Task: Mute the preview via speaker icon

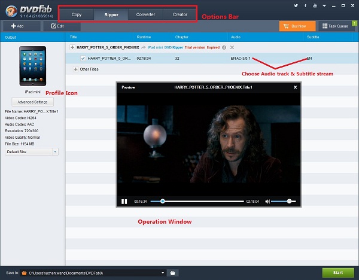Action: [267, 202]
